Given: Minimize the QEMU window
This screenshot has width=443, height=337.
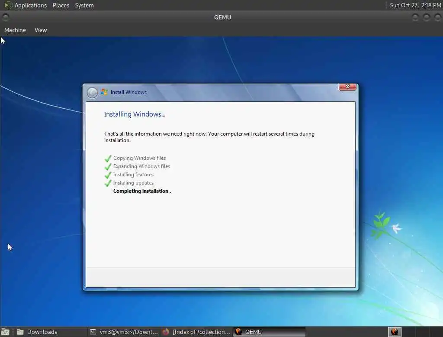Looking at the screenshot, I should point(415,18).
